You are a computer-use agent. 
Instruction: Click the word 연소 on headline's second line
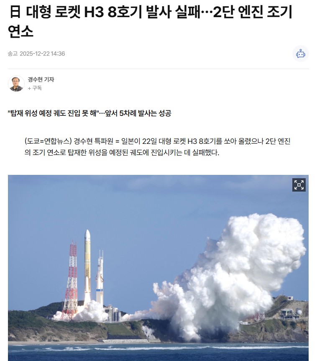21,31
